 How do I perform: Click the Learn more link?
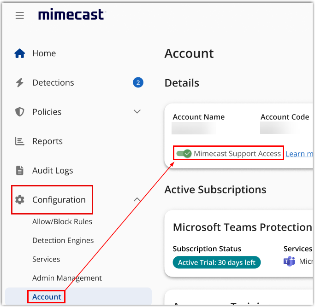tap(299, 154)
